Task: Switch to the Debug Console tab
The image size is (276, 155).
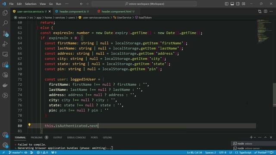Action: point(76,137)
